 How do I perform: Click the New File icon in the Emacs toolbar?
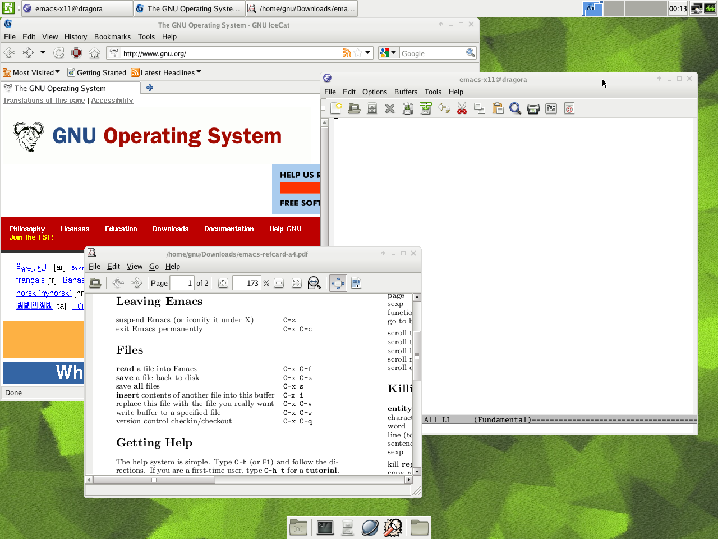coord(336,108)
